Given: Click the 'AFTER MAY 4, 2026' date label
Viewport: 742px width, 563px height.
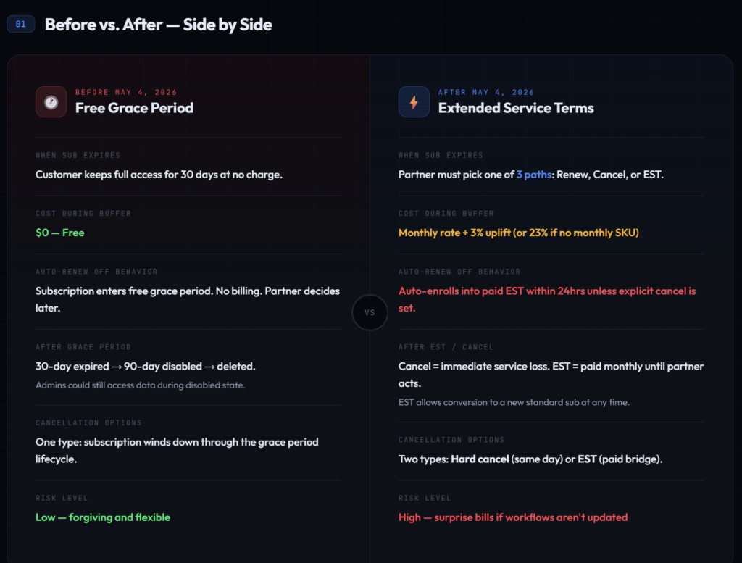Looking at the screenshot, I should (486, 92).
